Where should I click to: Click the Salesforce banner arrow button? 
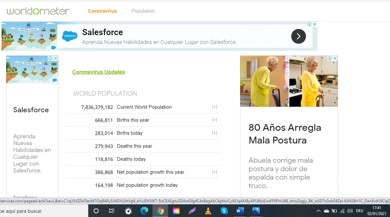pyautogui.click(x=298, y=36)
